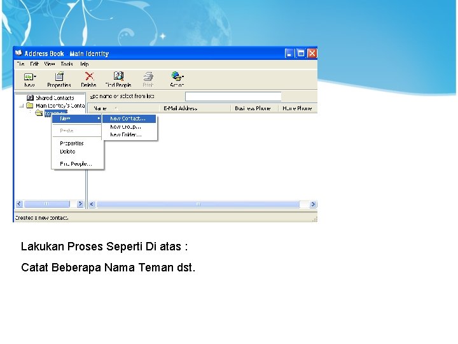Select Main Identity's Contacts in the tree

coord(60,105)
